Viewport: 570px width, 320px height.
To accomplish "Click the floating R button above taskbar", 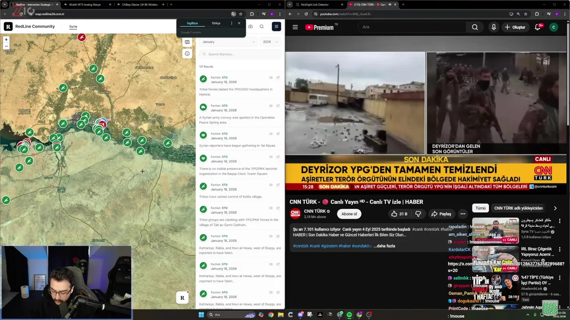I will tap(182, 298).
